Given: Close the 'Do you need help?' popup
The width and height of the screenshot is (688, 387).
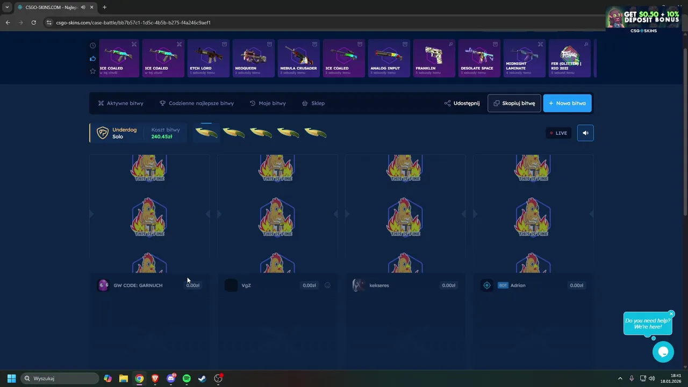Looking at the screenshot, I should 671,314.
